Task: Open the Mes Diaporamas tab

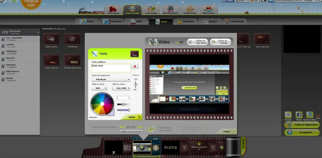Action: 170,10
